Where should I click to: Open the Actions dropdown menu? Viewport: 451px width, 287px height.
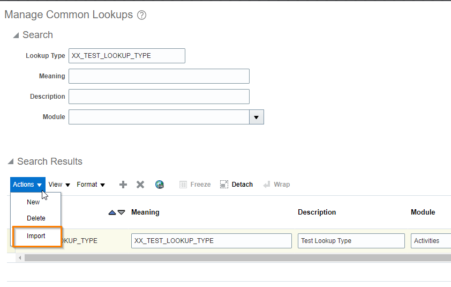[28, 185]
